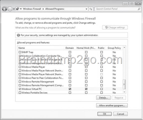
Task: Click Windows Firewall in the breadcrumb
Action: tap(32, 9)
